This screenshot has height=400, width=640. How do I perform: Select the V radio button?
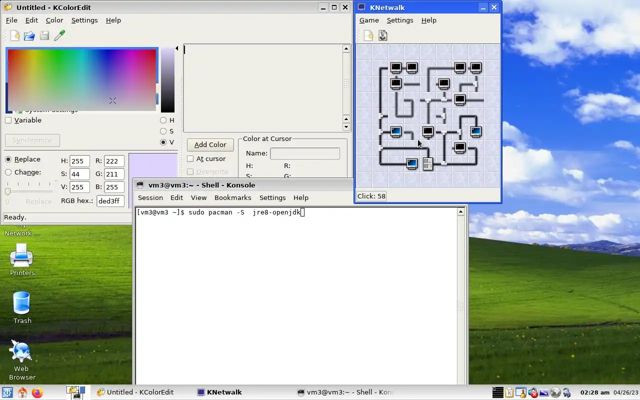(163, 142)
